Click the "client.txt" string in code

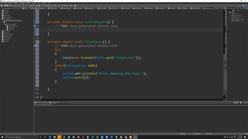[x=125, y=58]
